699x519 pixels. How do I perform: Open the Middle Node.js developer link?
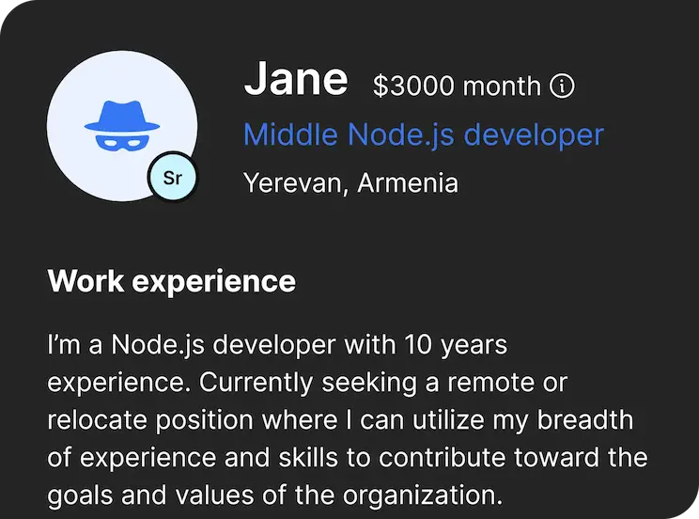[x=423, y=134]
